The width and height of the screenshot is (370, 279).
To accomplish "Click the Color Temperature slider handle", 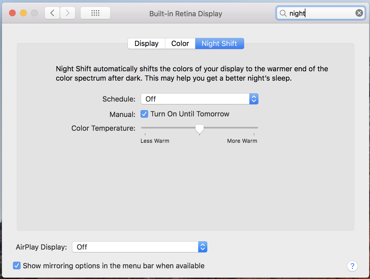I will [200, 128].
